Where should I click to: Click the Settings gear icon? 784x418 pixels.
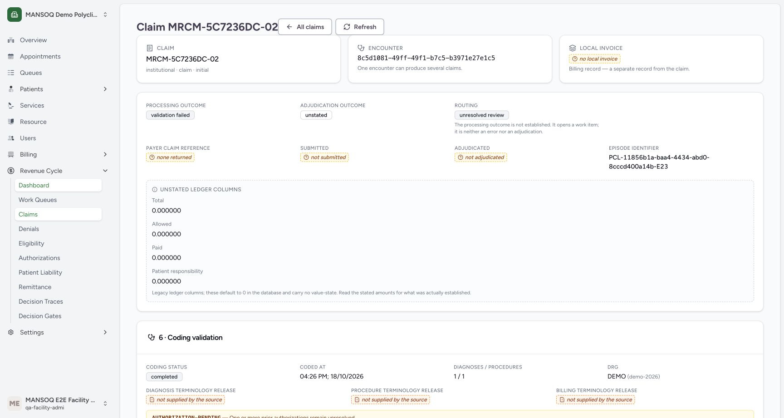coord(11,332)
